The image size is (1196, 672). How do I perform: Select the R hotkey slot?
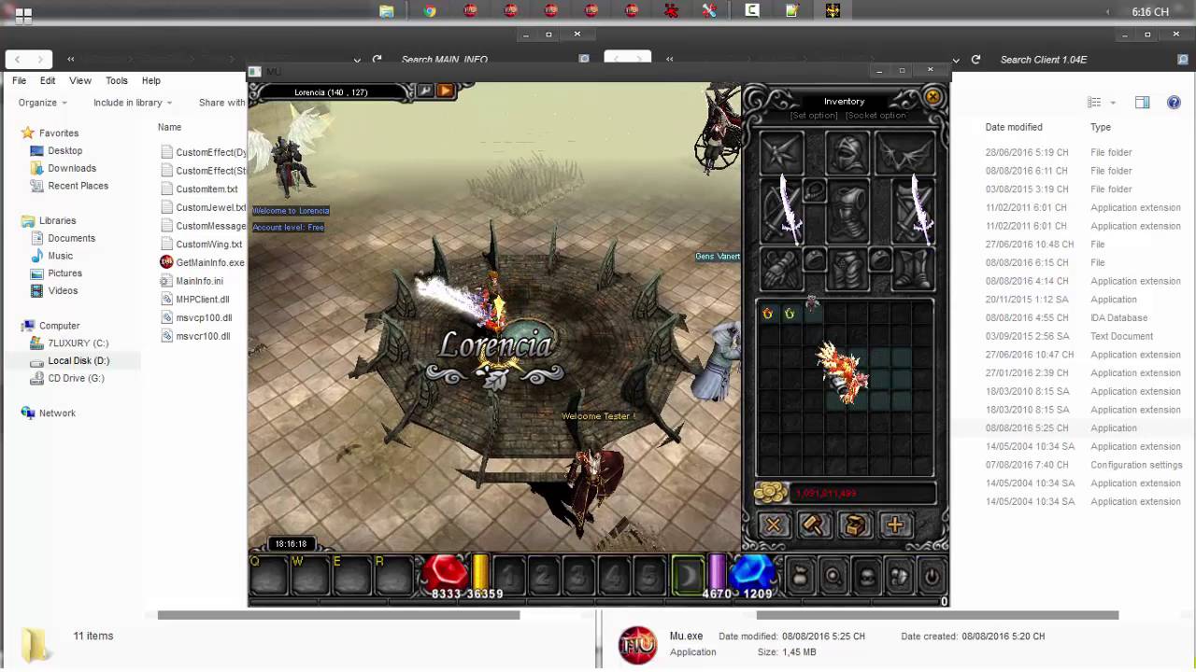(x=393, y=574)
